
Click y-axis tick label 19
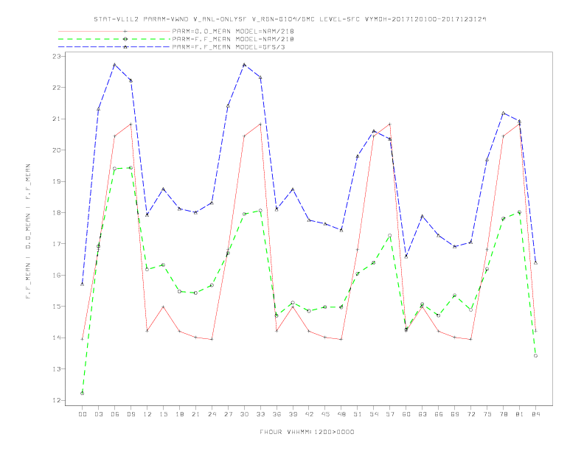point(57,181)
